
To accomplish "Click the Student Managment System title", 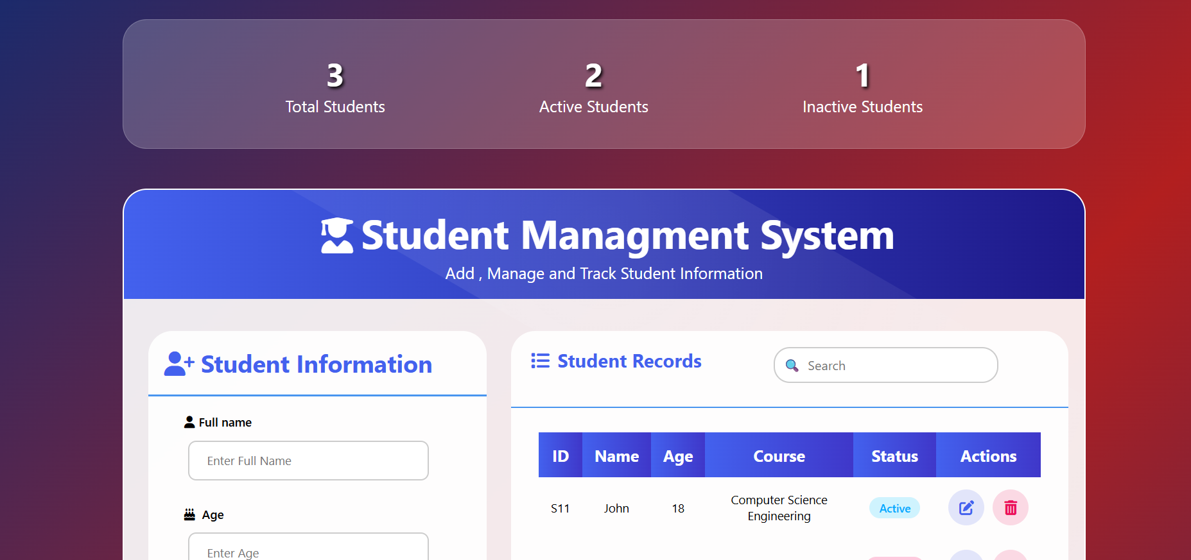I will coord(627,235).
